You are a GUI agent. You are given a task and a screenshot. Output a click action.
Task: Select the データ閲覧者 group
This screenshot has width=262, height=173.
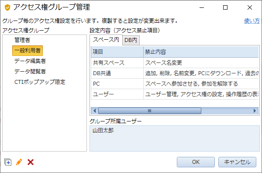pyautogui.click(x=30, y=72)
